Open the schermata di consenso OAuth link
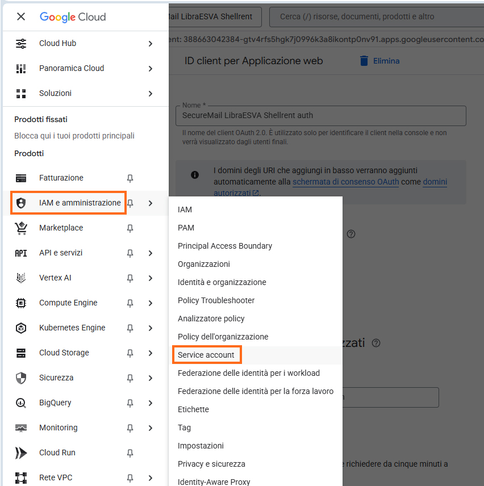The height and width of the screenshot is (486, 484). pyautogui.click(x=345, y=182)
